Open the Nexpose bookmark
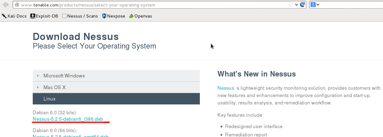Screen dimensions: 383x137 pyautogui.click(x=113, y=16)
